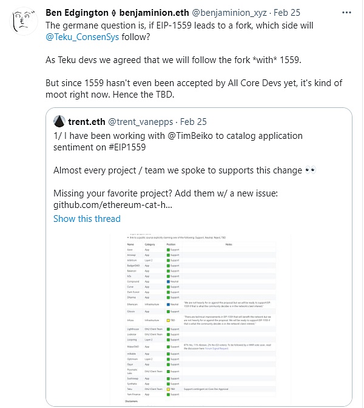Click the yellow TBD swatch in the Teku row
Viewport: 364px width, 408px height.
tap(168, 388)
